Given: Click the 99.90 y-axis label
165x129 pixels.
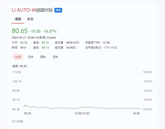Looking at the screenshot, I should (16, 91).
